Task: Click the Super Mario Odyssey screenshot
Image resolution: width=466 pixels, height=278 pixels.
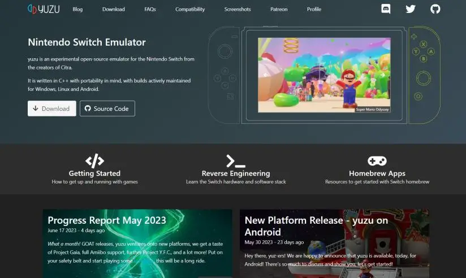Action: pyautogui.click(x=324, y=75)
